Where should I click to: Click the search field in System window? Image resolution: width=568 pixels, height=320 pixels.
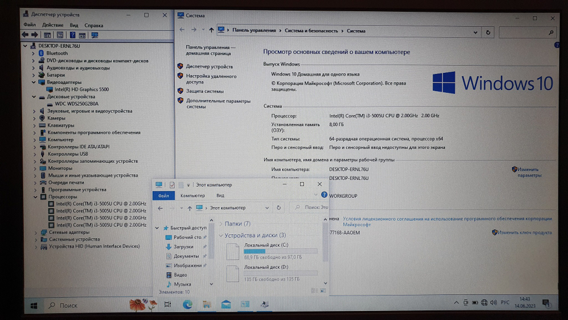click(528, 32)
